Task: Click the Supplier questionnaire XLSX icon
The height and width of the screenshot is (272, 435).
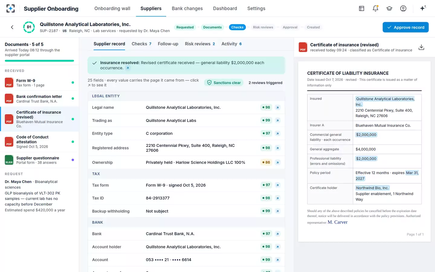Action: pyautogui.click(x=9, y=160)
